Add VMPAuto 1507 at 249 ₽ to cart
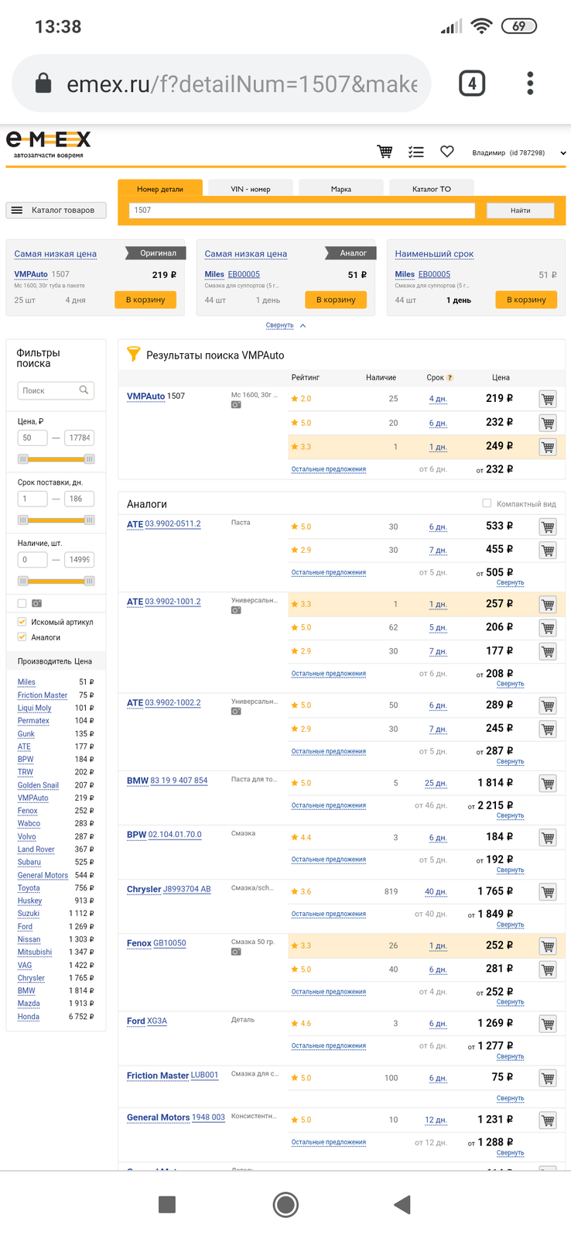Screen dimensions: 571x1239 point(548,447)
